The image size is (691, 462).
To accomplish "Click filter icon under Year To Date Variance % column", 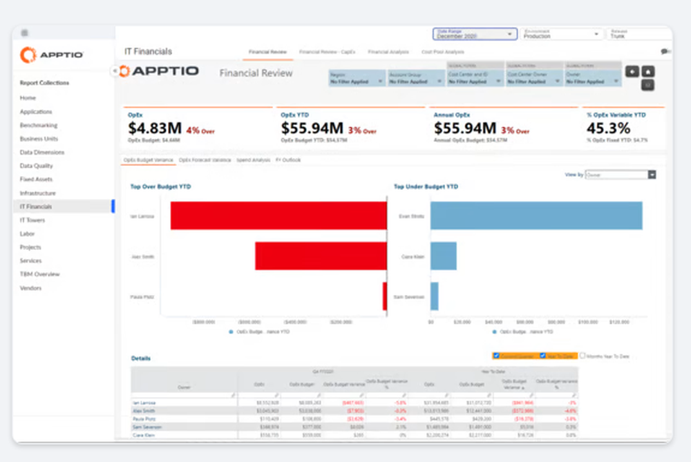I will pyautogui.click(x=574, y=395).
